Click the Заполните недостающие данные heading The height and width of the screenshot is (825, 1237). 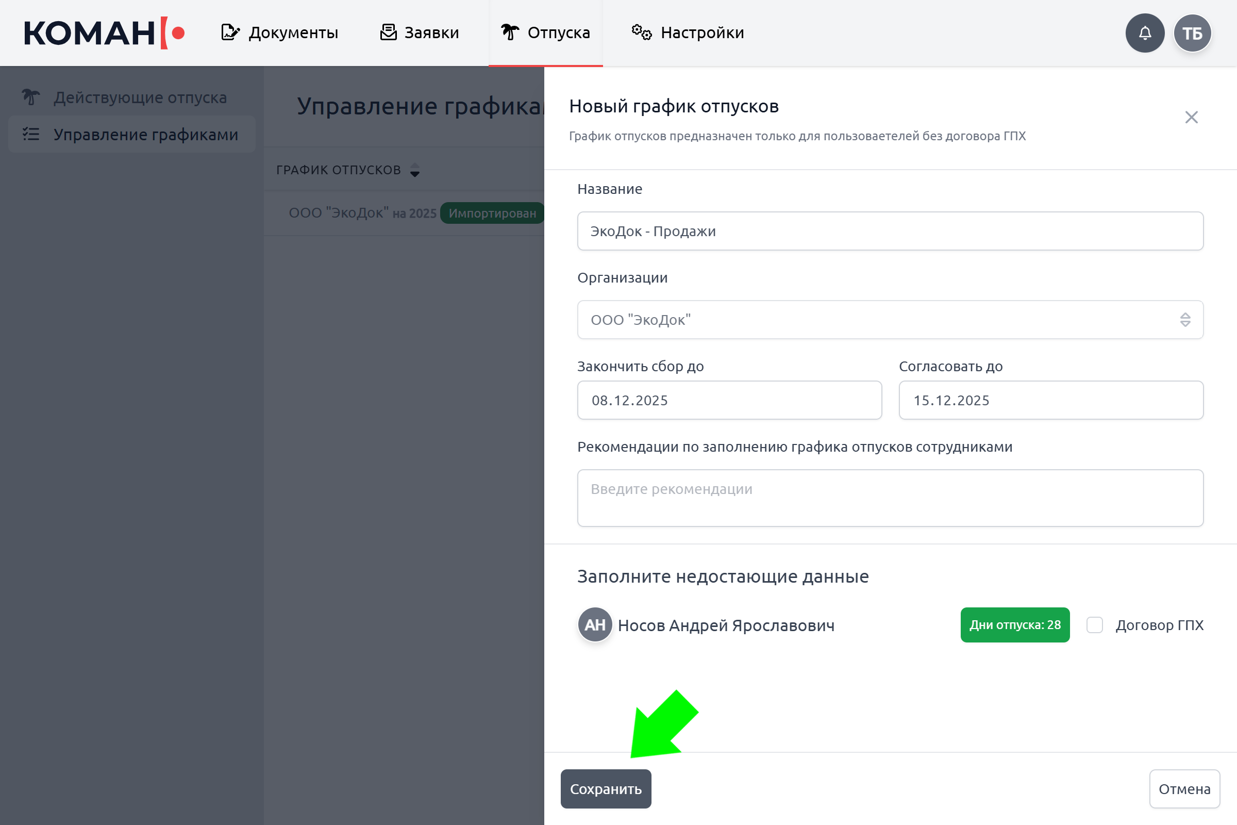click(723, 576)
